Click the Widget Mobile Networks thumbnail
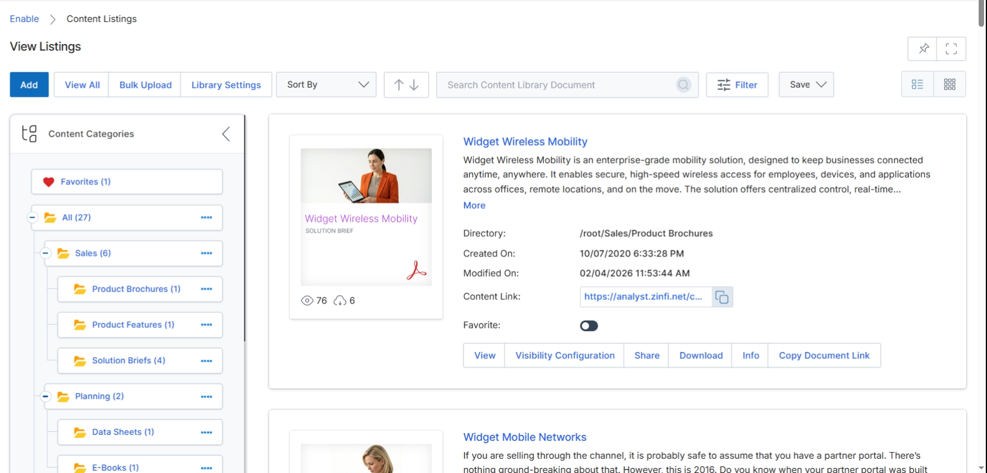The height and width of the screenshot is (473, 987). point(366,458)
